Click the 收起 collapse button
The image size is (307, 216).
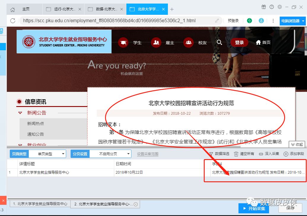[x=297, y=144]
